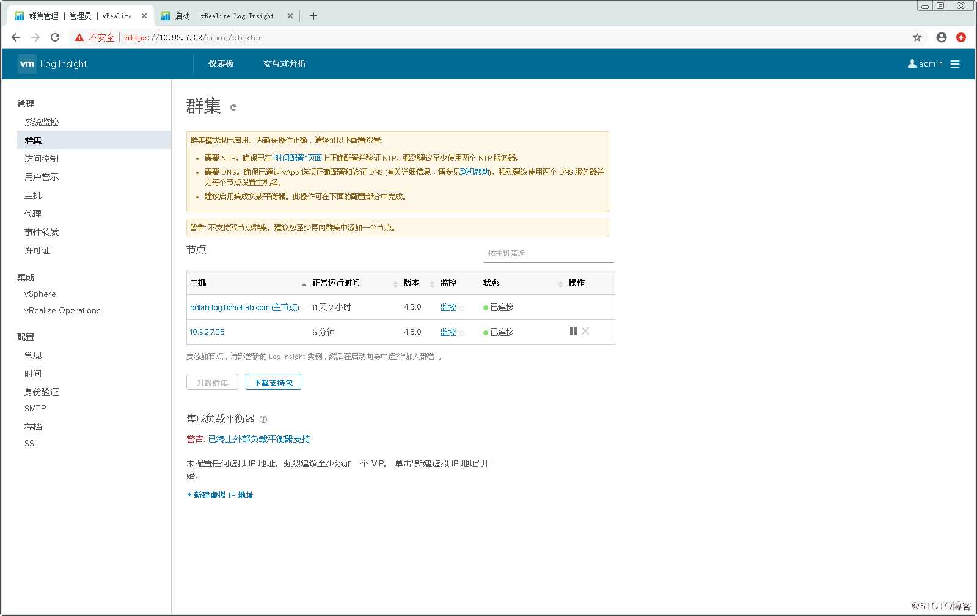Close the 启动 vRealize Log Insight tab
This screenshot has height=616, width=977.
coord(290,16)
